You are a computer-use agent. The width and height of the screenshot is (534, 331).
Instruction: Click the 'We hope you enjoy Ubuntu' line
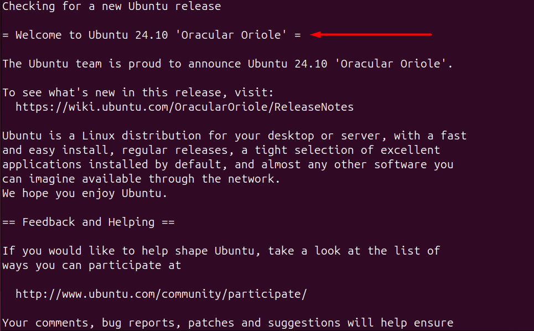click(85, 193)
